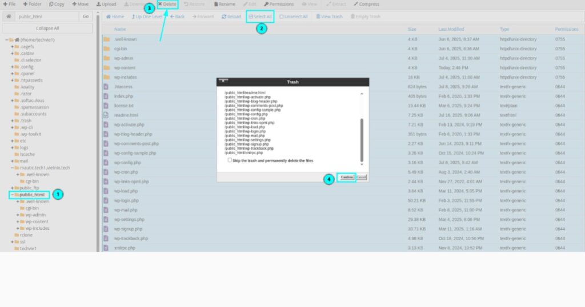This screenshot has height=307, width=585.
Task: Collapse the public_html tree folder
Action: (x=13, y=195)
